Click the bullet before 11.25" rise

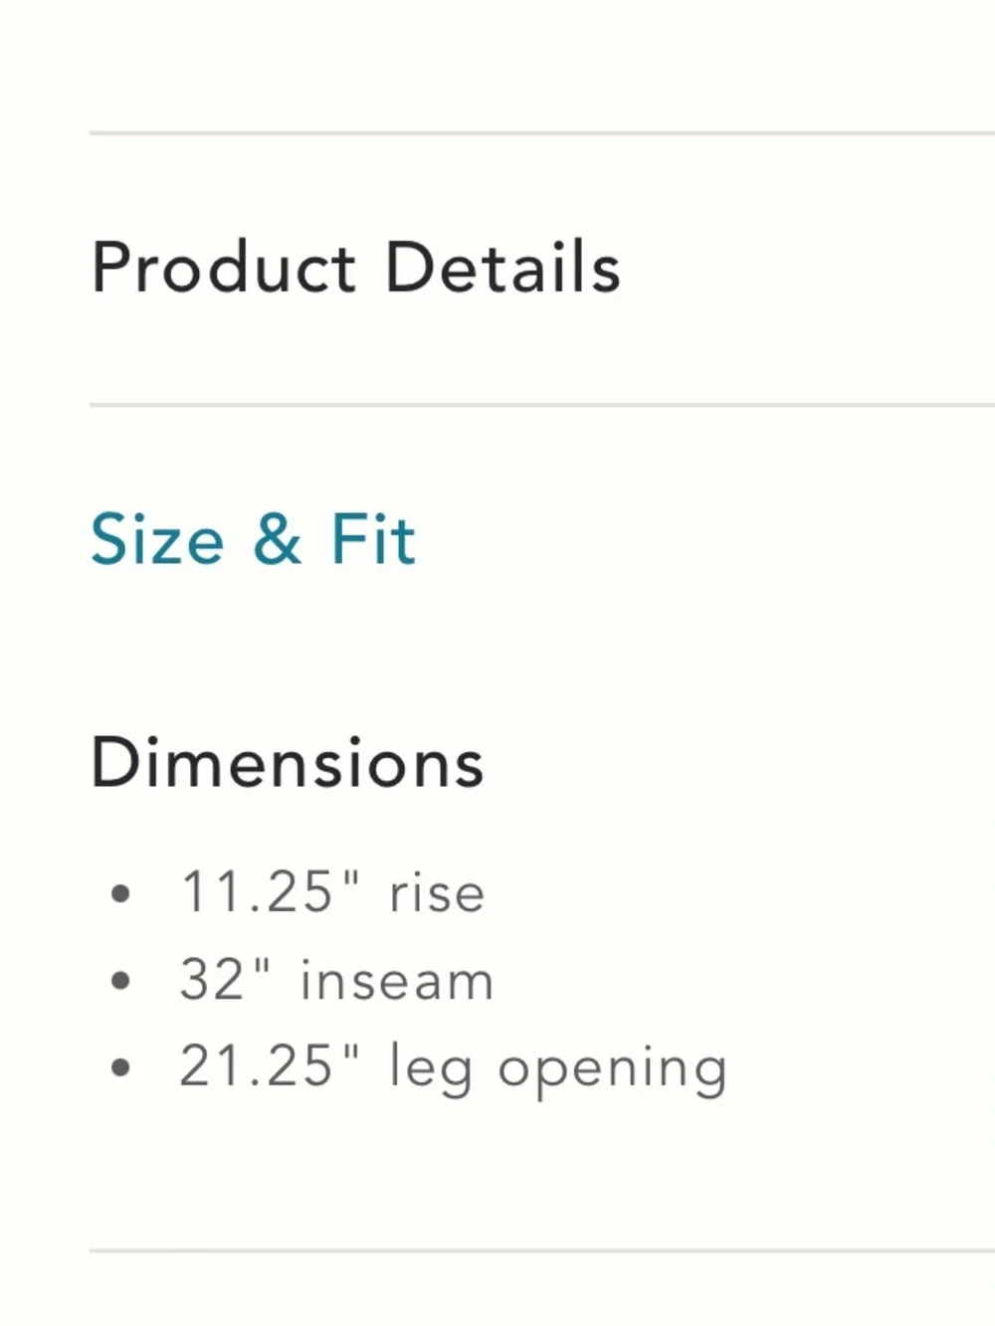click(121, 893)
